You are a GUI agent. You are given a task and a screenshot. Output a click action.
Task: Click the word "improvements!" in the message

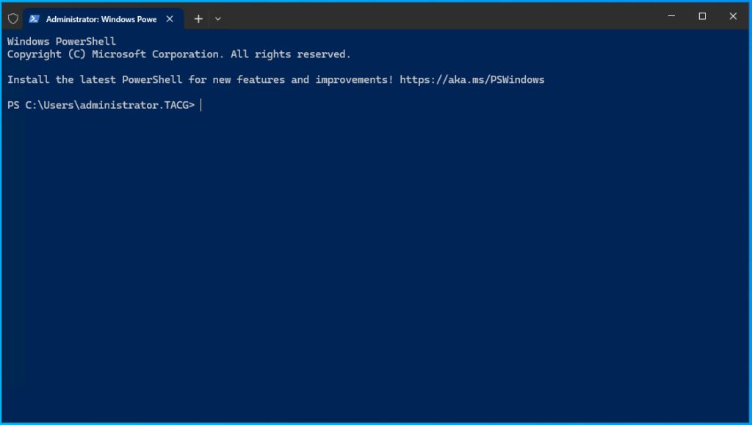[354, 79]
